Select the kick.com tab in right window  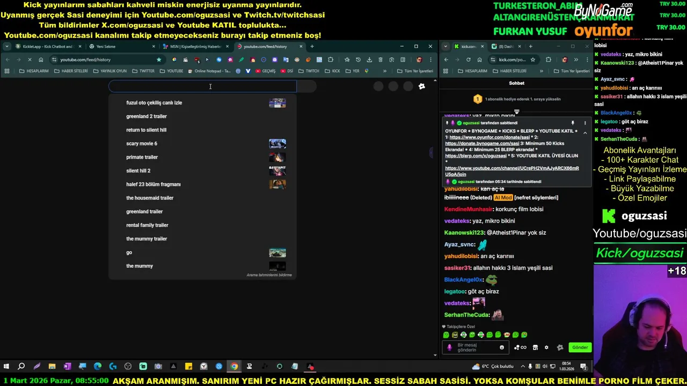[x=469, y=47]
